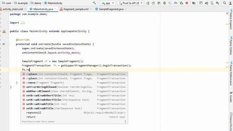Choose remove(Fragment fragment) completion
233x131 pixels.
[x=74, y=83]
